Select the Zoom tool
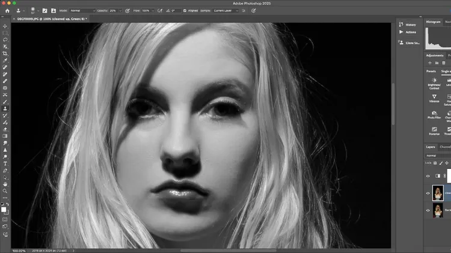Screen dimensions: 451x253 (5, 191)
